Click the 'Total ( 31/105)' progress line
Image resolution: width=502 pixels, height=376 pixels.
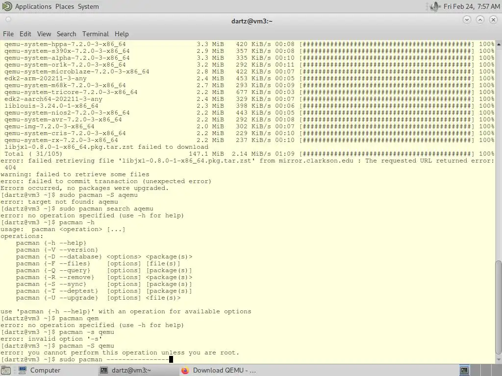[249, 154]
